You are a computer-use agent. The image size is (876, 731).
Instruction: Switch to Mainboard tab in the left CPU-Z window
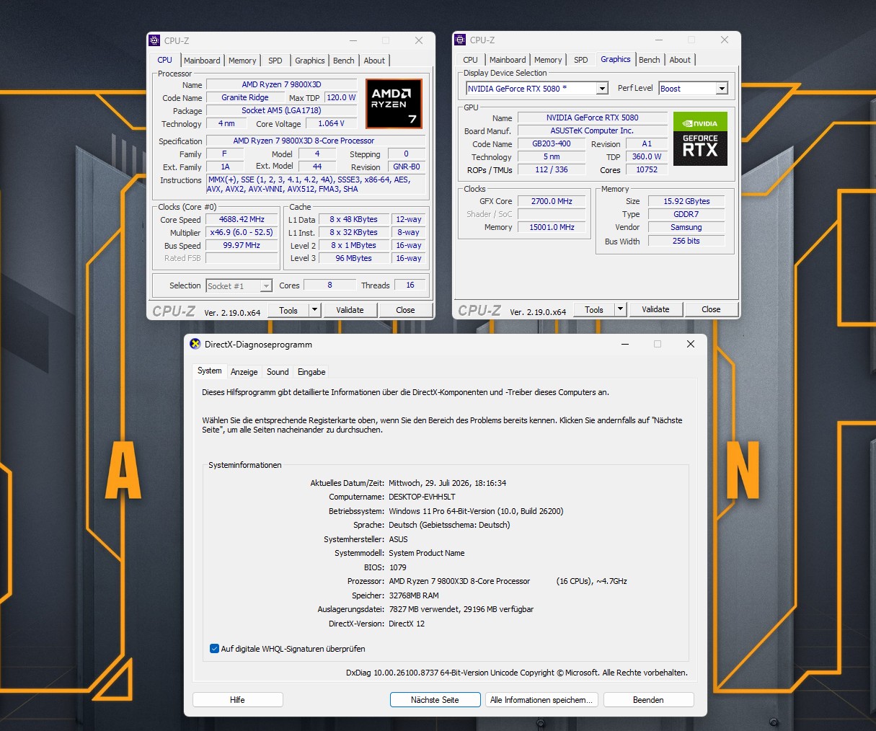click(x=202, y=61)
